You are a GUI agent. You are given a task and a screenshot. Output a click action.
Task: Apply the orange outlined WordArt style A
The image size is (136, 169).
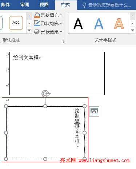[119, 24]
